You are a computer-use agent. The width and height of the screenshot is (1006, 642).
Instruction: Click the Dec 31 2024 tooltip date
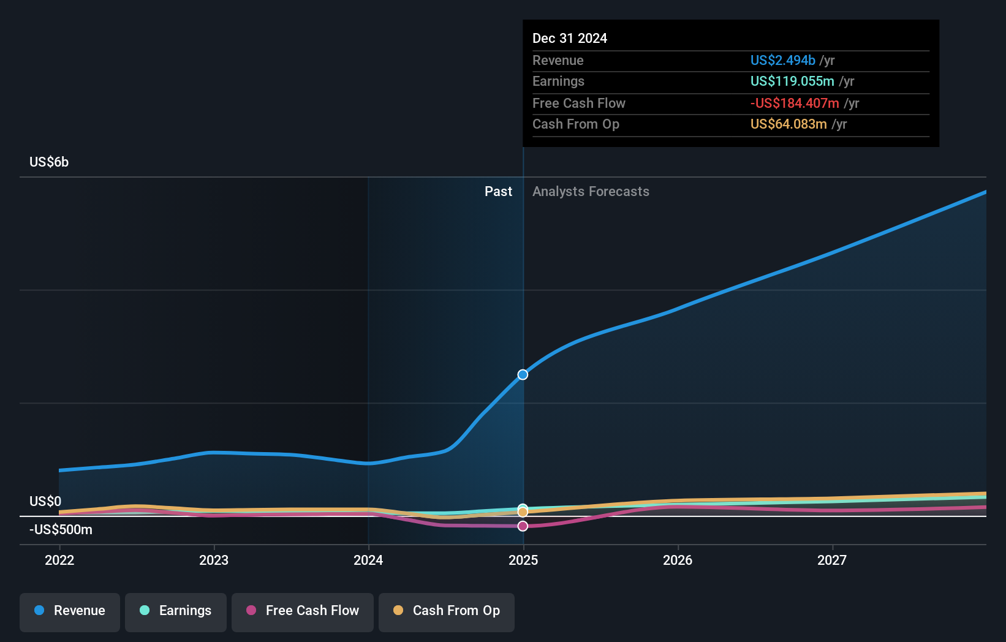570,39
